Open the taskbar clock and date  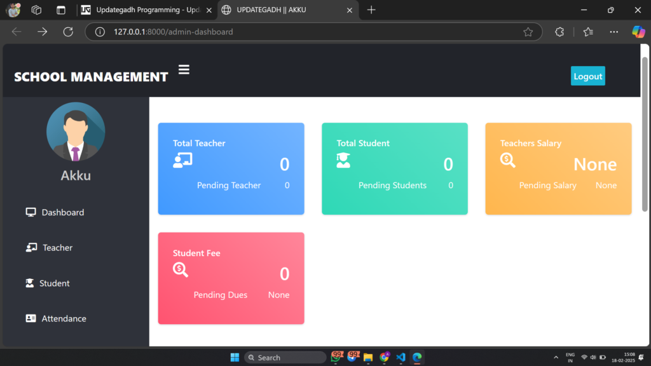coord(623,357)
